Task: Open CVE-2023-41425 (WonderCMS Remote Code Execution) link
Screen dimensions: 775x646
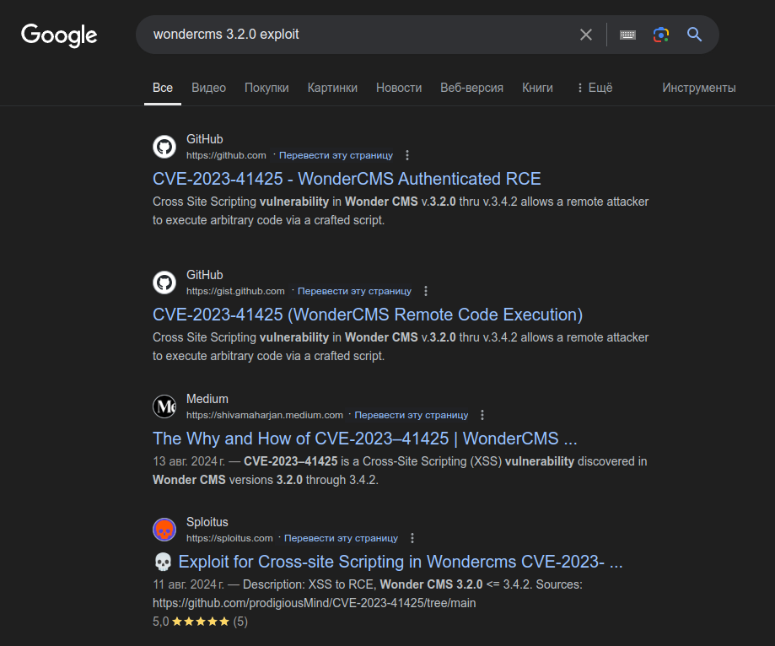Action: point(368,315)
